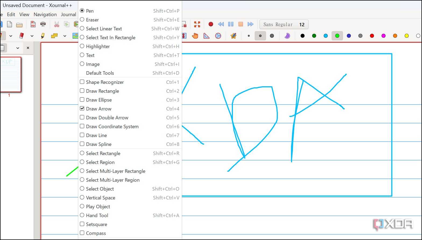Select page 1 thumbnail in sidebar
Viewport: 422px width, 240px height.
10,74
